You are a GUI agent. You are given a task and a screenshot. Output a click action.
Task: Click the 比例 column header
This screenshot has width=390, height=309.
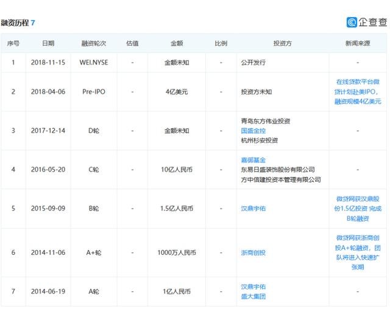coord(221,43)
